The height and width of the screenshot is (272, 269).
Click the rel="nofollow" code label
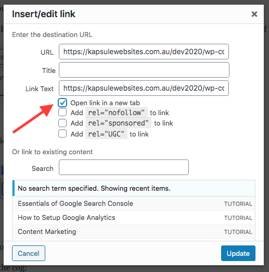[x=117, y=113]
